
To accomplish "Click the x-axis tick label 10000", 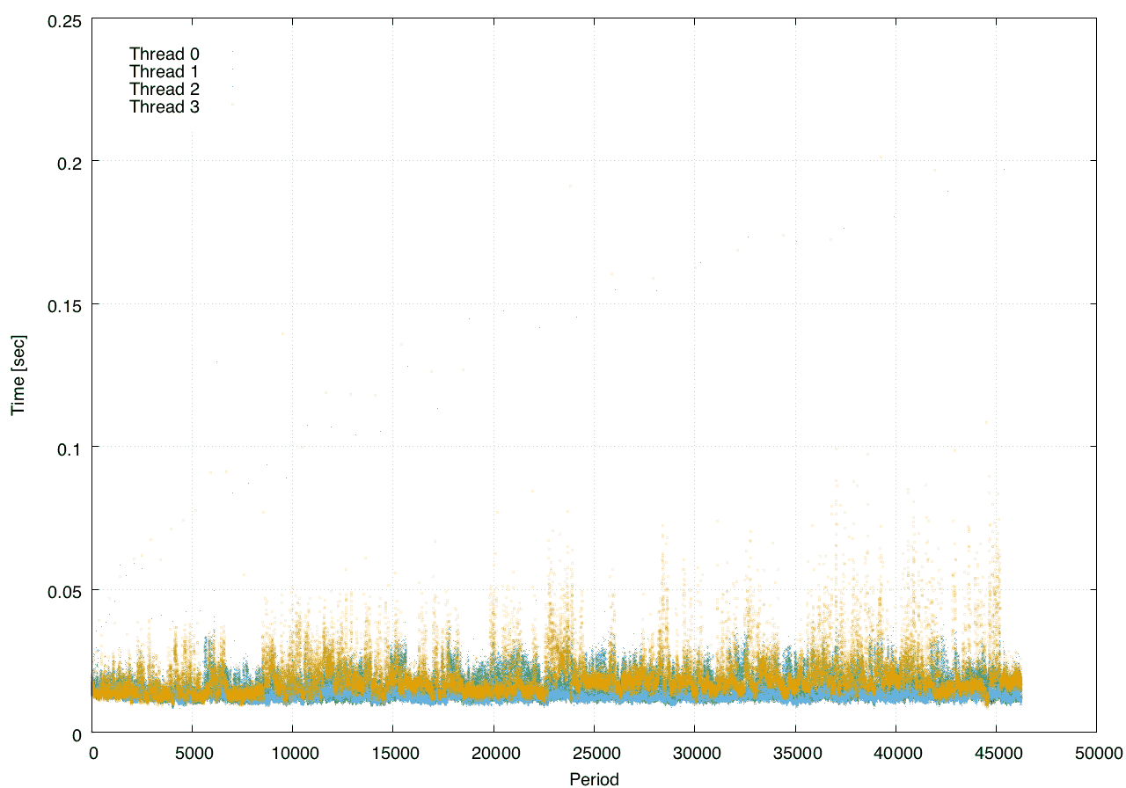I will 294,753.
